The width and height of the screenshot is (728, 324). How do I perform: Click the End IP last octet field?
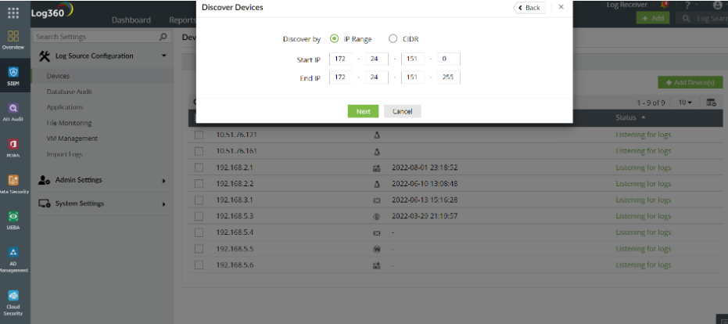point(449,77)
